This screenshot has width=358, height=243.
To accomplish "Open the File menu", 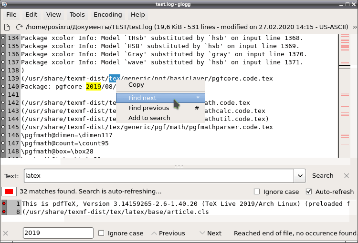I will tap(11, 15).
